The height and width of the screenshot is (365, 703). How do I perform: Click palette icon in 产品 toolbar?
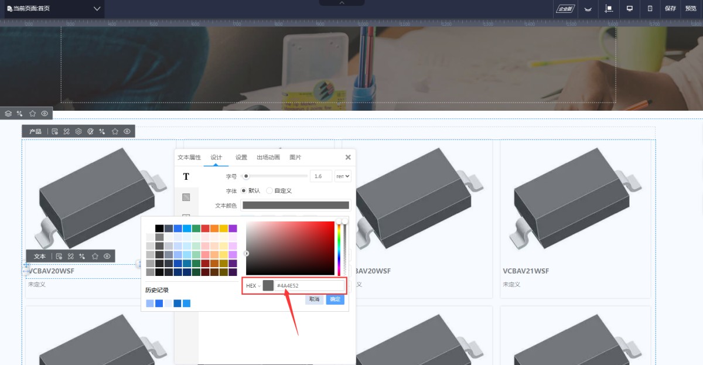tap(90, 131)
